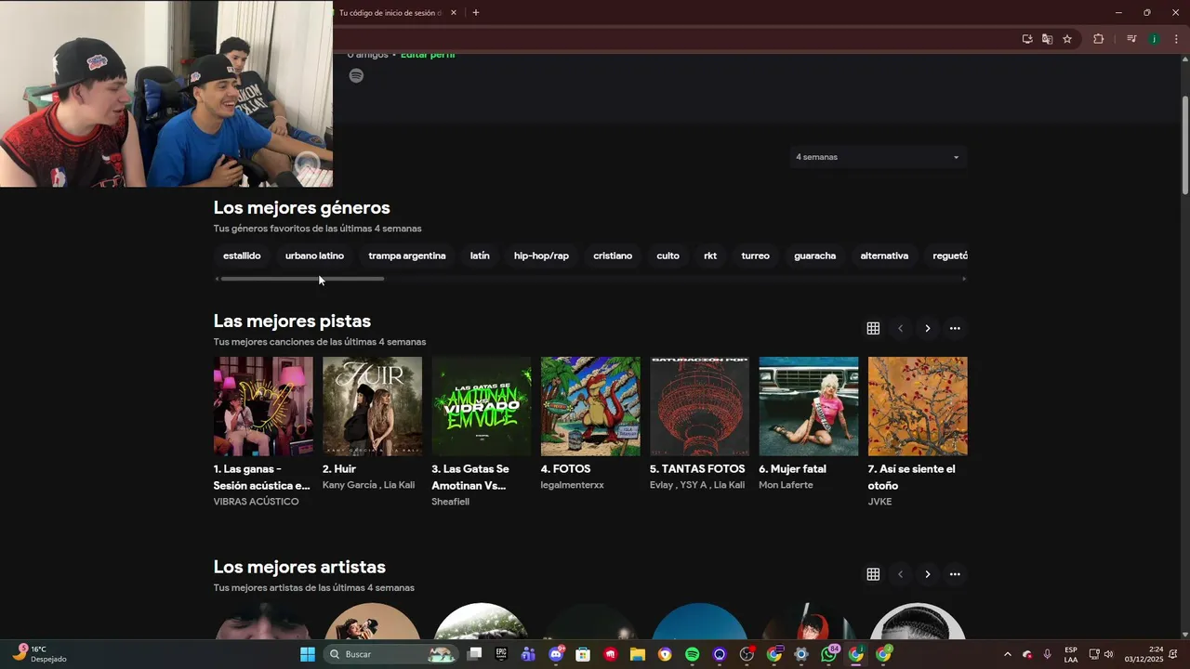1190x669 pixels.
Task: Open WhatsApp from the taskbar
Action: click(x=828, y=654)
